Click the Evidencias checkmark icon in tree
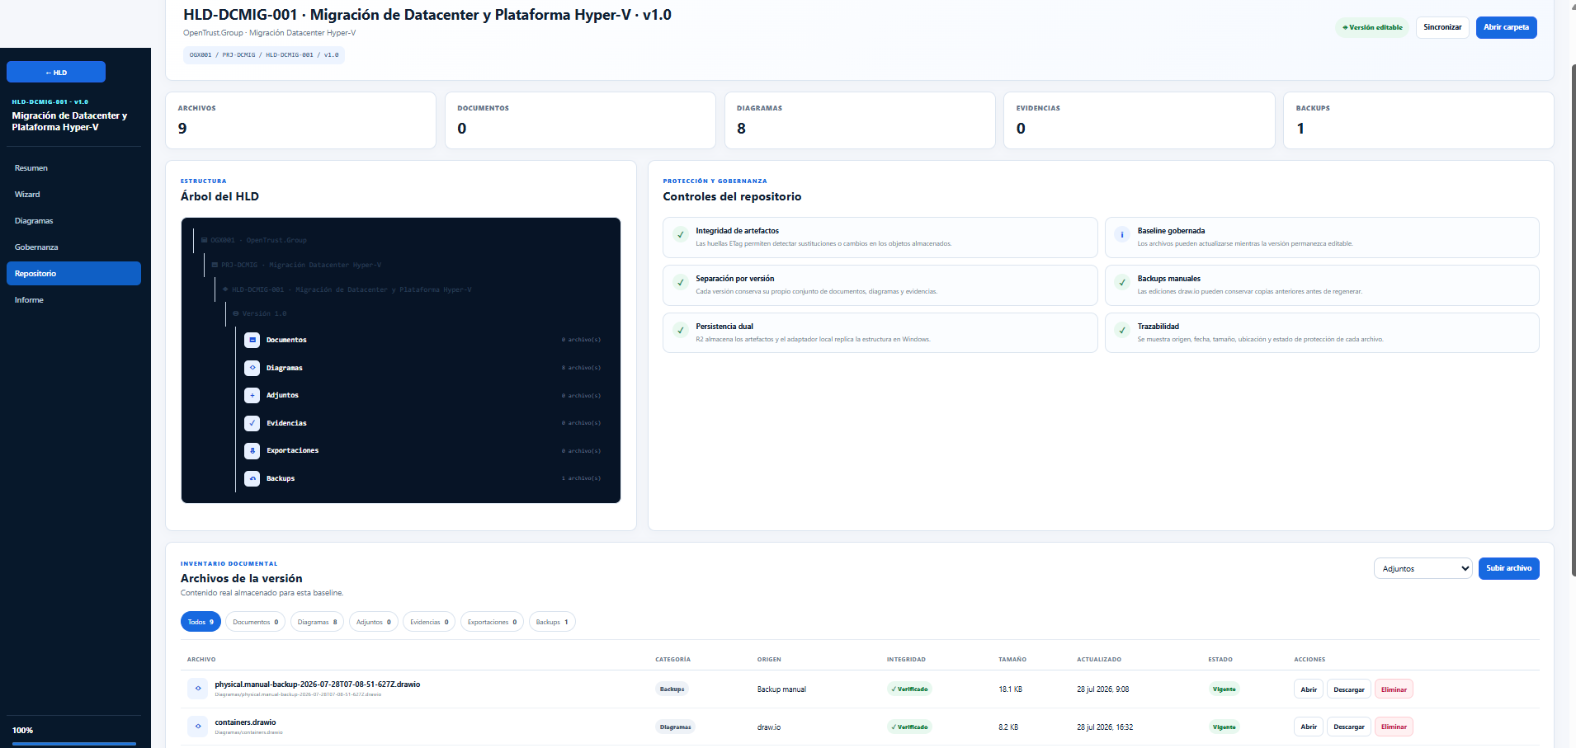The width and height of the screenshot is (1576, 748). point(252,423)
